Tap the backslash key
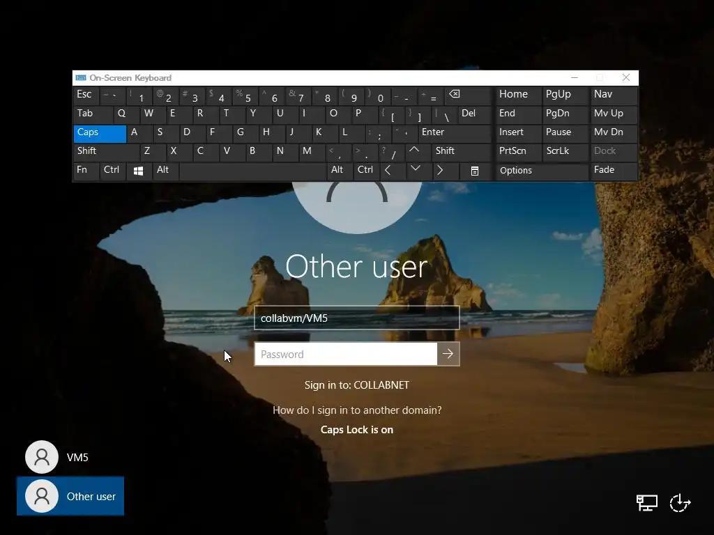The image size is (714, 535). [x=443, y=114]
